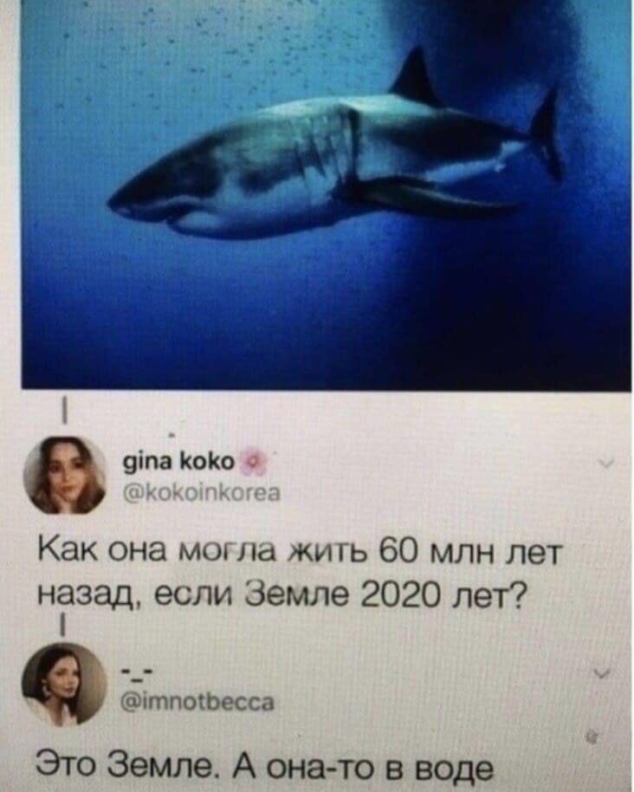634x792 pixels.
Task: Open the shark photo attachment
Action: click(326, 195)
